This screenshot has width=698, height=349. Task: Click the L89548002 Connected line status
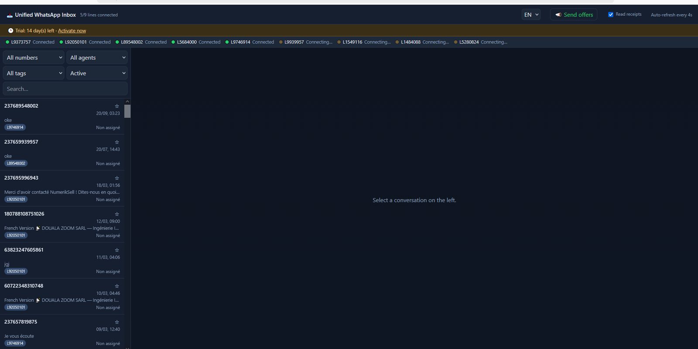[x=141, y=42]
